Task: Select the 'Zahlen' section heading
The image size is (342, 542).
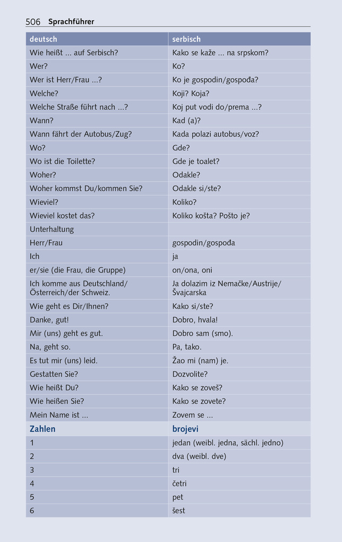Action: click(x=42, y=429)
